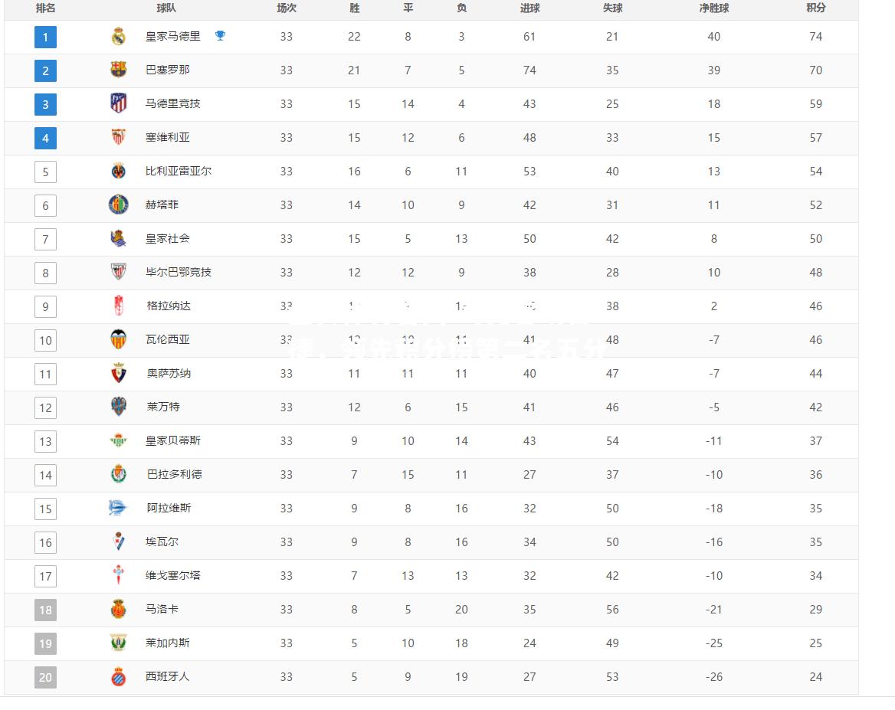
Task: Click the gray rank 18 badge
Action: (x=46, y=610)
